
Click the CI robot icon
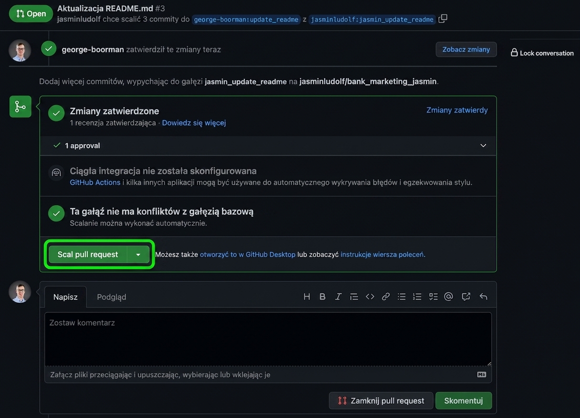point(56,172)
